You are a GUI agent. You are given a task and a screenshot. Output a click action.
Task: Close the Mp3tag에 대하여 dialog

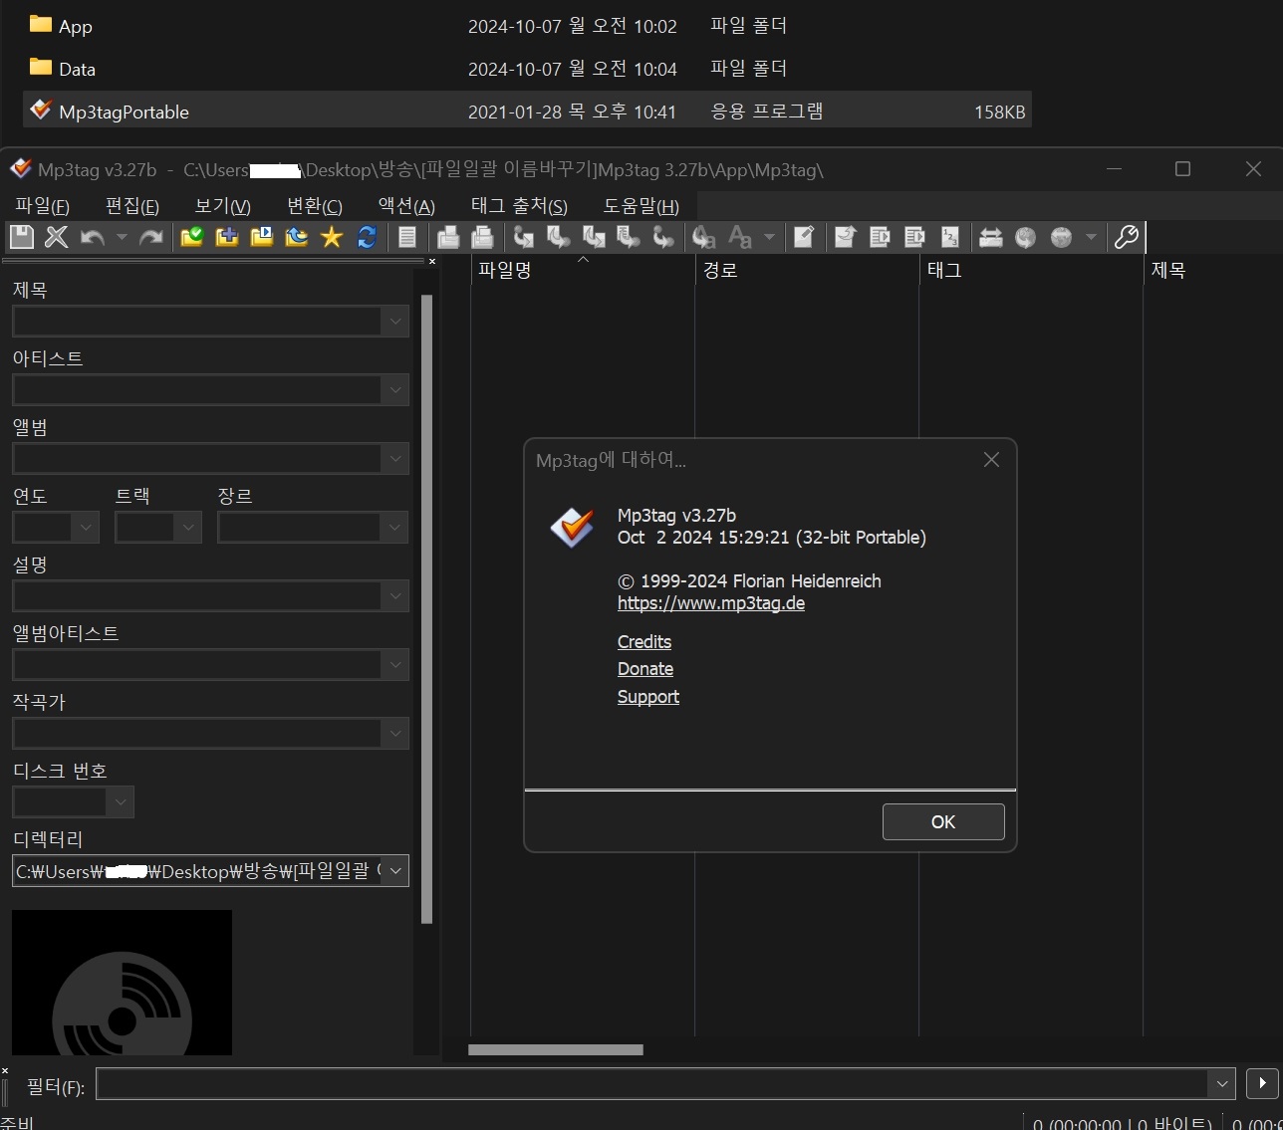(991, 460)
